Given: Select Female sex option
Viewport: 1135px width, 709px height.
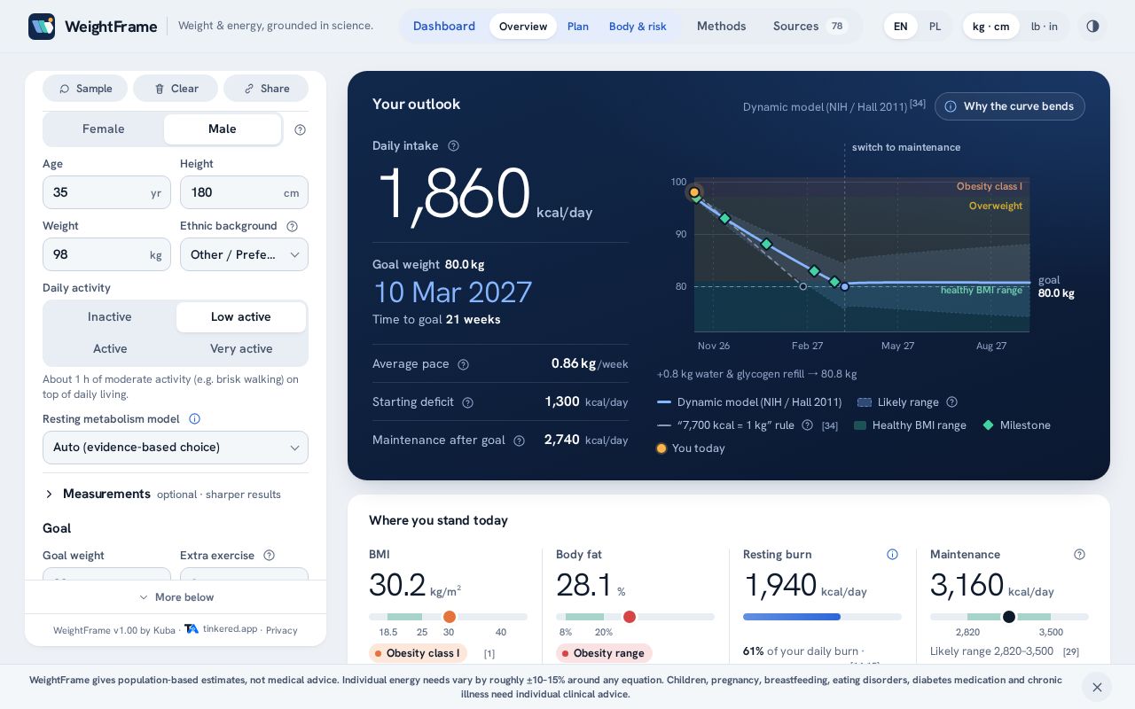Looking at the screenshot, I should [x=104, y=129].
